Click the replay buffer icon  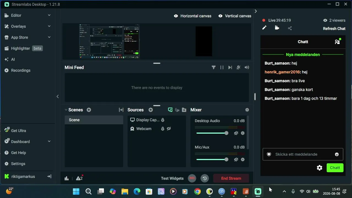point(205,178)
